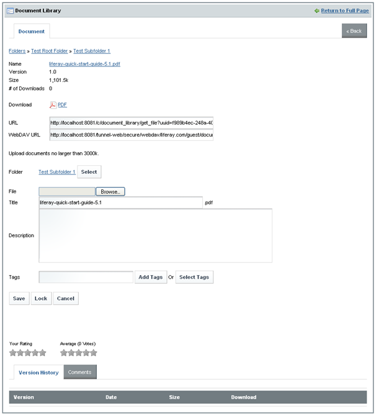Click the first star of Average rating
This screenshot has height=416, width=376.
coord(64,353)
